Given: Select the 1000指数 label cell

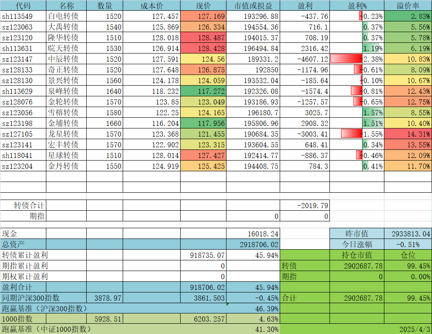Looking at the screenshot, I should [x=23, y=319].
